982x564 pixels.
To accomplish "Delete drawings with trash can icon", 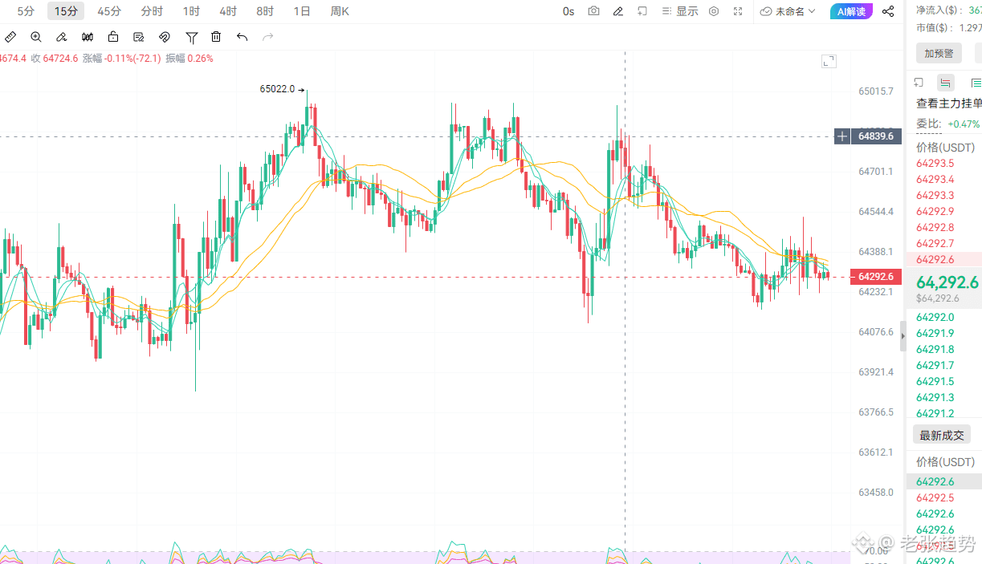I will (216, 37).
